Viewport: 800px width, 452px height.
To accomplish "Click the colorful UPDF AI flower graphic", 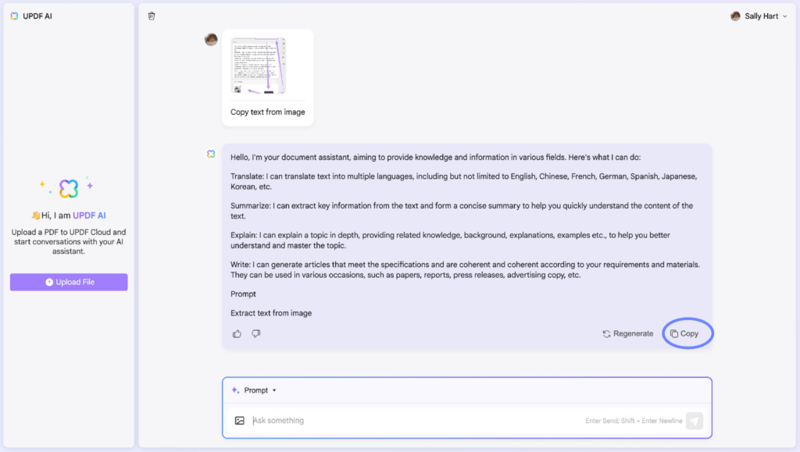I will click(68, 187).
